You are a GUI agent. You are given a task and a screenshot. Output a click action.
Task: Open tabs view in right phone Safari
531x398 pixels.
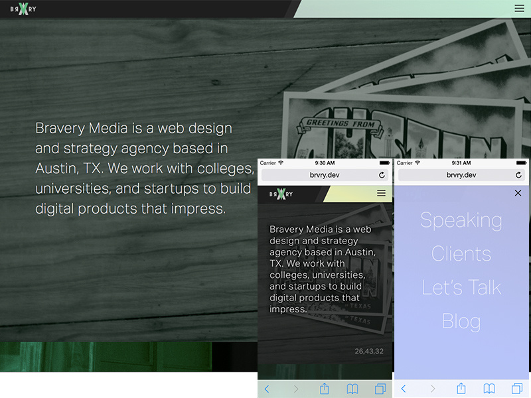coord(517,389)
